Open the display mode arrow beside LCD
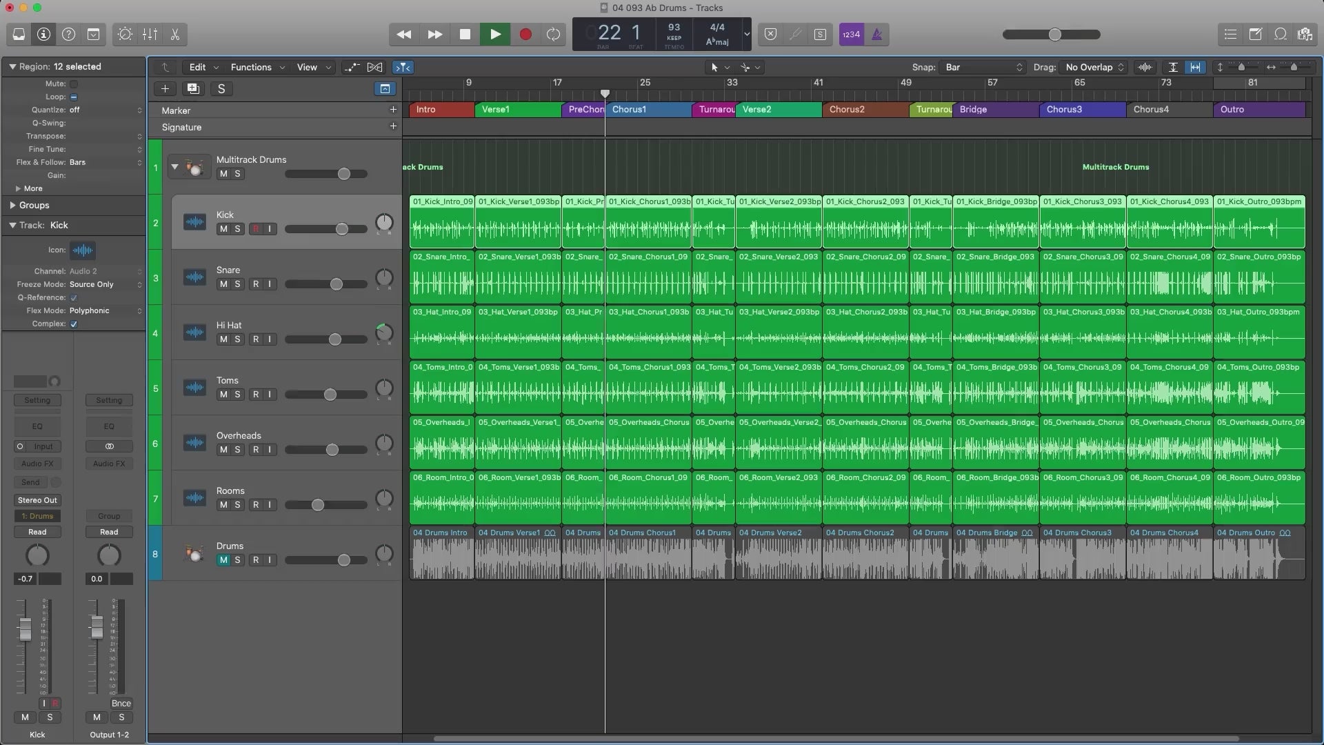The image size is (1324, 745). click(746, 34)
